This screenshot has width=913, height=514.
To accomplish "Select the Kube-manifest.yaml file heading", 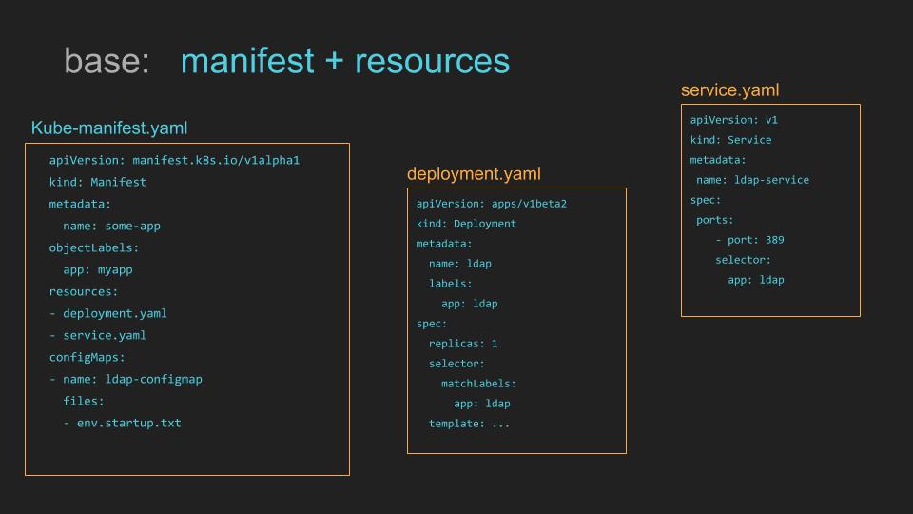I will click(x=109, y=128).
